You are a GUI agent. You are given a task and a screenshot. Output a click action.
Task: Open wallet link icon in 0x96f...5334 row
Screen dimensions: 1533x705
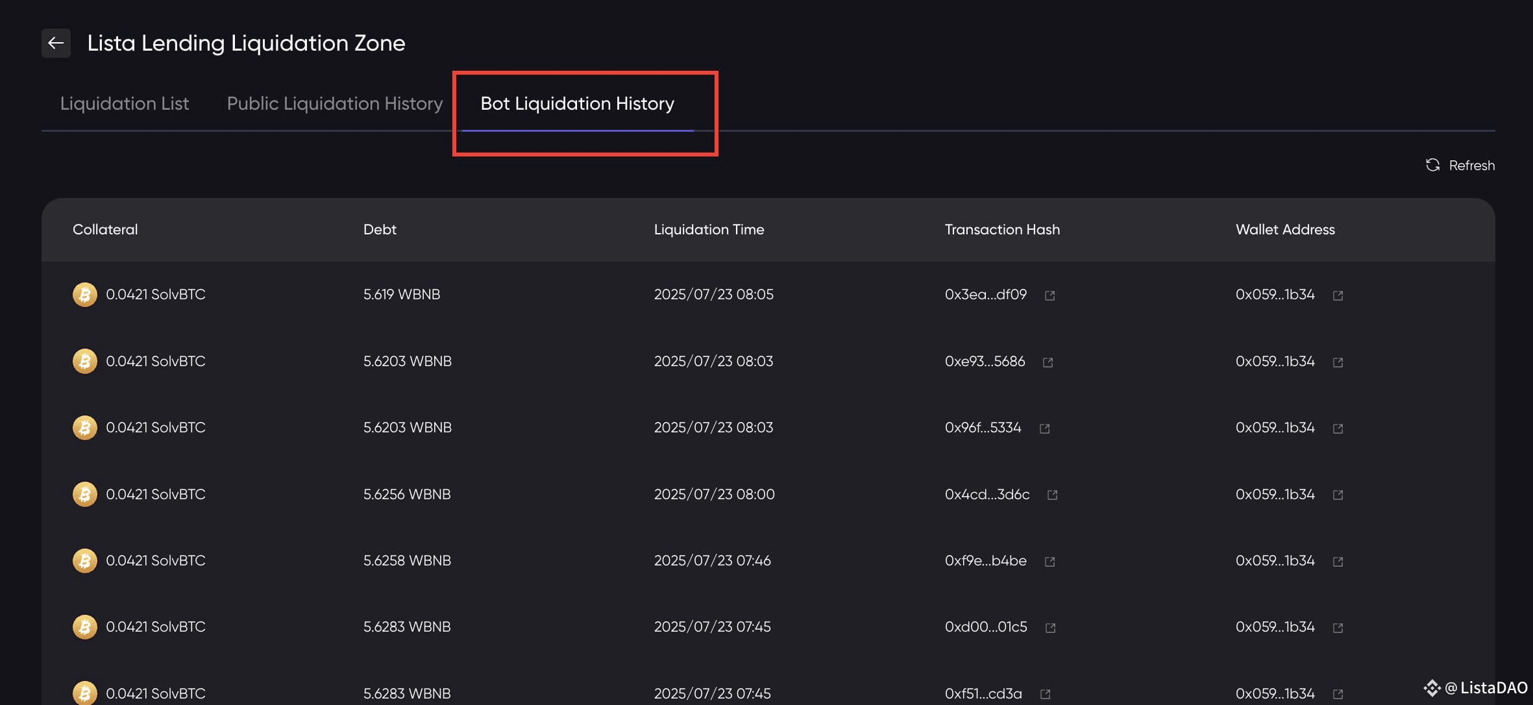[1338, 428]
